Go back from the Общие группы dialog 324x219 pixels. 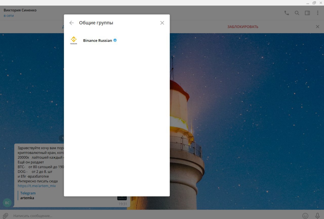tap(71, 23)
